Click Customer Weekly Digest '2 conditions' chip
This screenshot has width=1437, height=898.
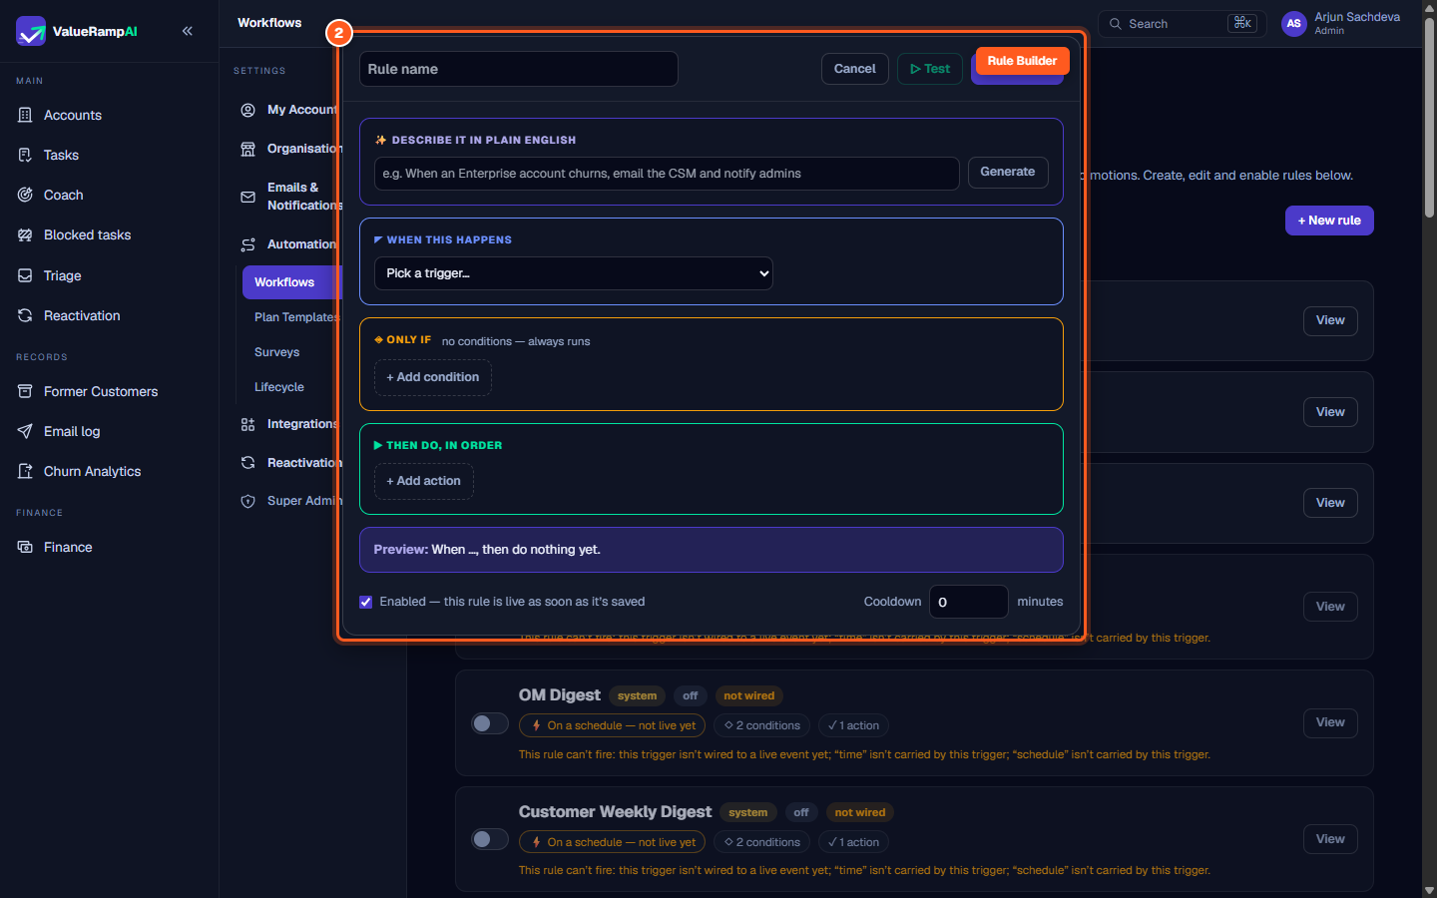[x=762, y=842]
